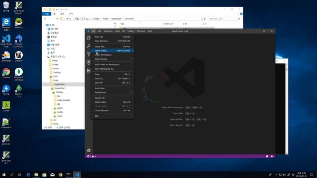Open the Go menu in VS Code
Image resolution: width=317 pixels, height=178 pixels.
click(x=123, y=31)
